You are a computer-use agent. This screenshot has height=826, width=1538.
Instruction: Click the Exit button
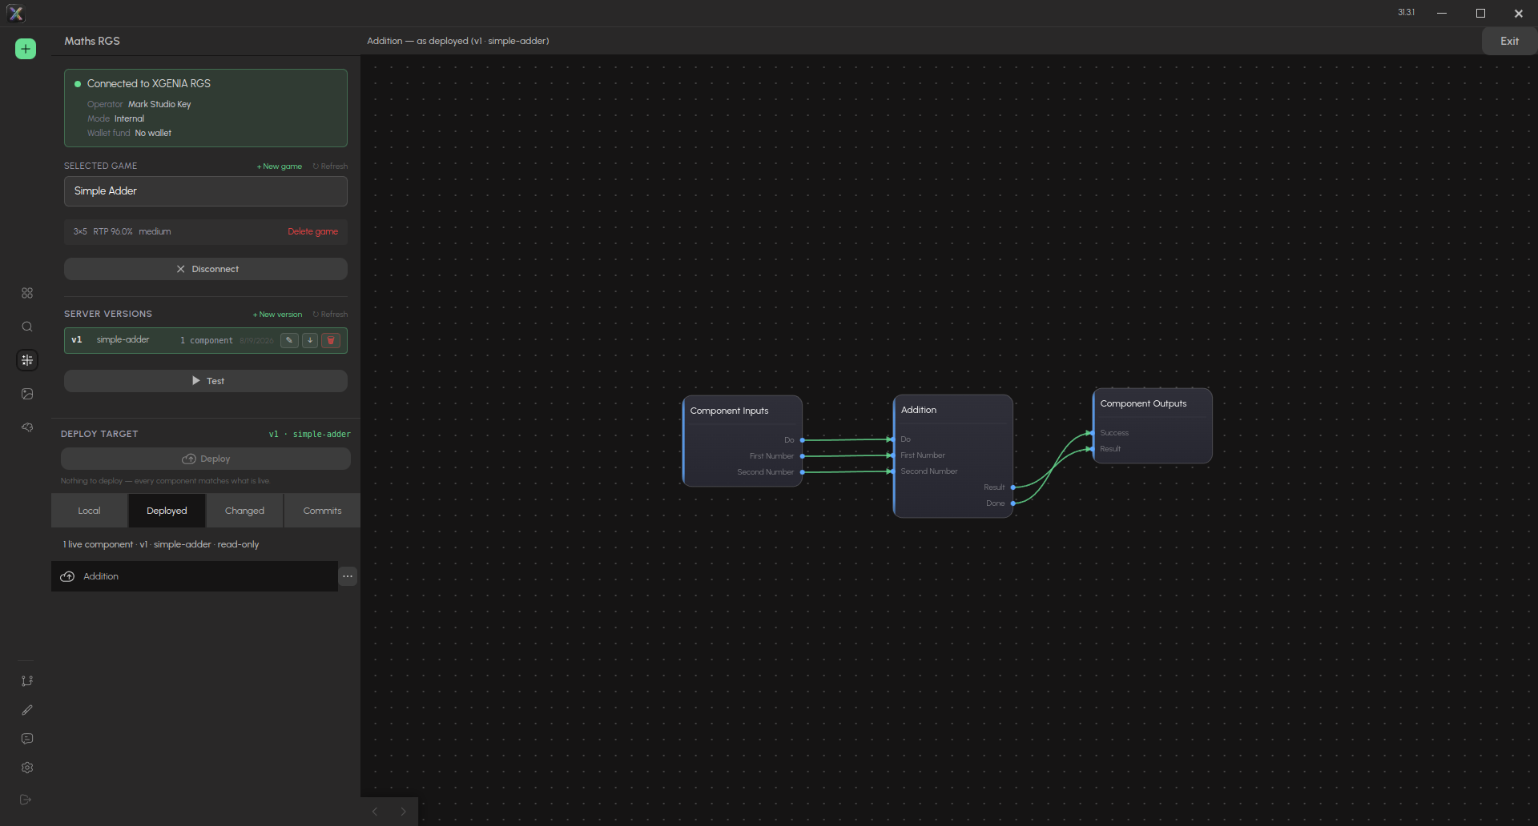tap(1509, 41)
